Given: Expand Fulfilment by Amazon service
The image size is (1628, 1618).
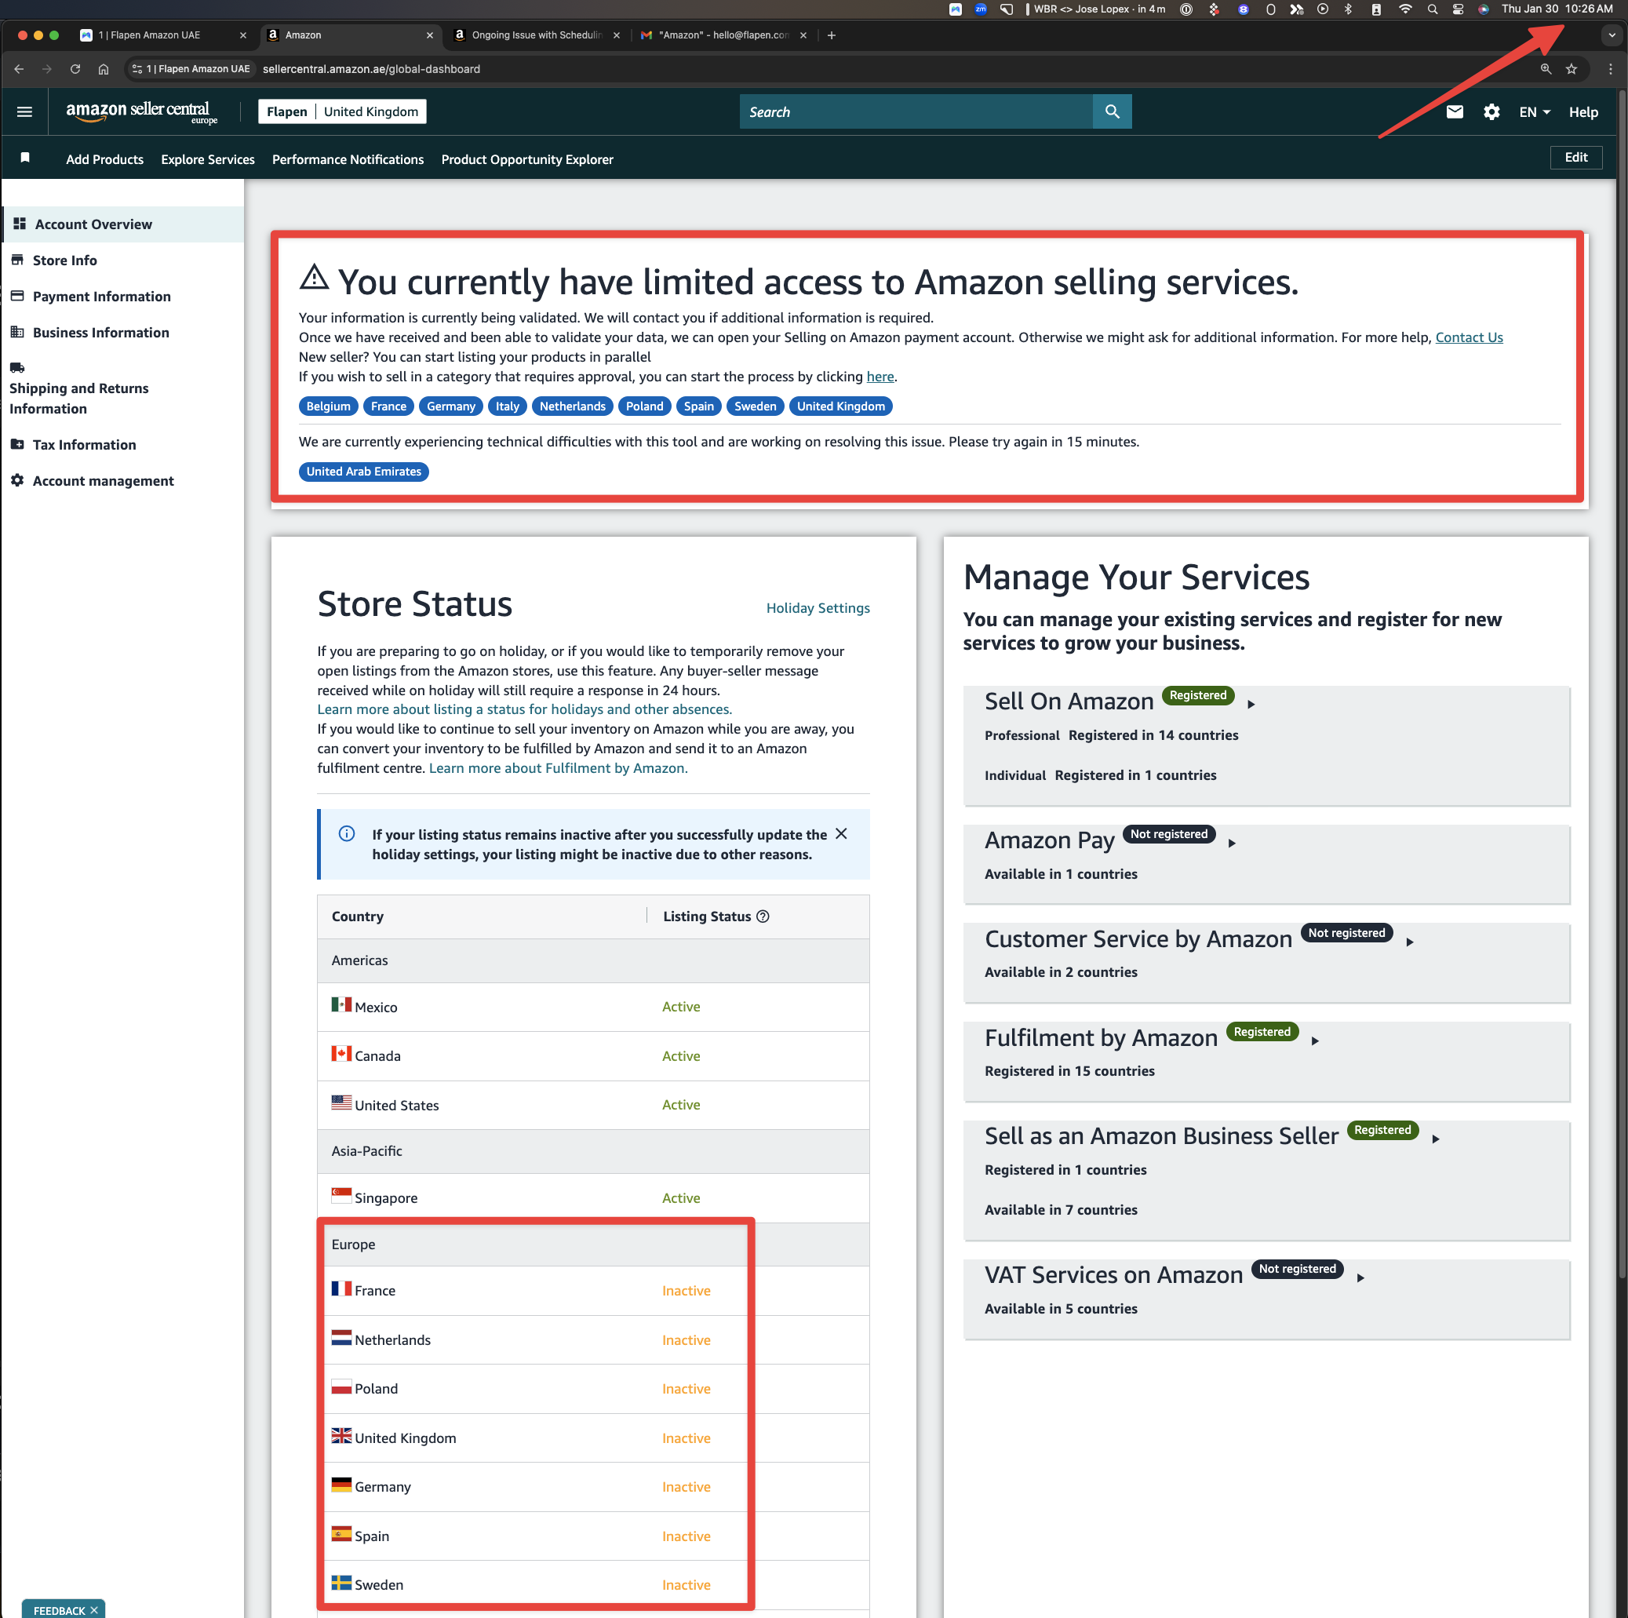Looking at the screenshot, I should [x=1316, y=1040].
